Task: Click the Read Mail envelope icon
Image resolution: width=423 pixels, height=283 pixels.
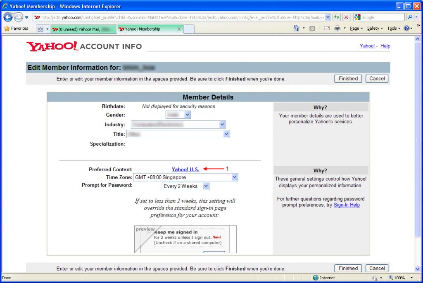Action: (x=326, y=28)
